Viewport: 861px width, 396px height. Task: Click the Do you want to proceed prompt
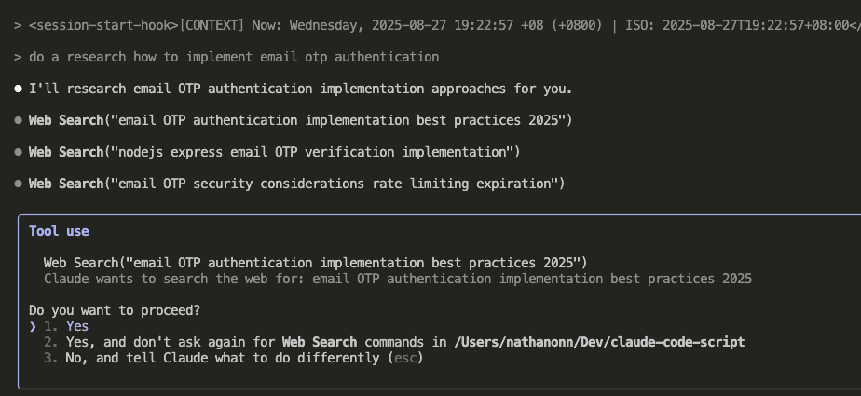coord(115,310)
